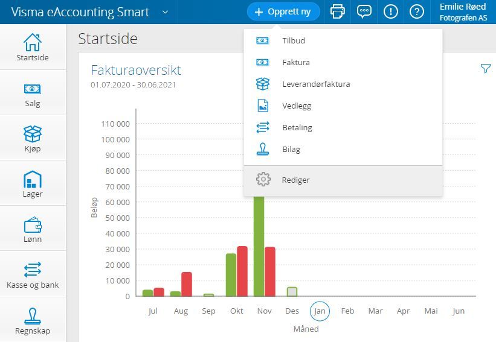Click the Leverandørfaktura box icon in menu
This screenshot has height=342, width=496.
click(263, 84)
